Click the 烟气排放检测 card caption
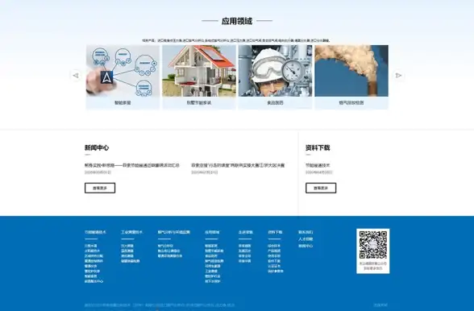 tap(351, 103)
